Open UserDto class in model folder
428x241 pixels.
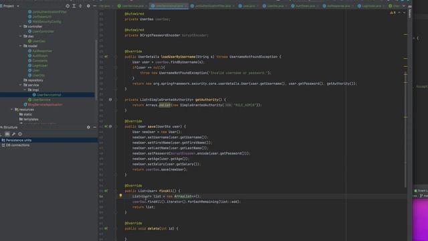pyautogui.click(x=36, y=75)
